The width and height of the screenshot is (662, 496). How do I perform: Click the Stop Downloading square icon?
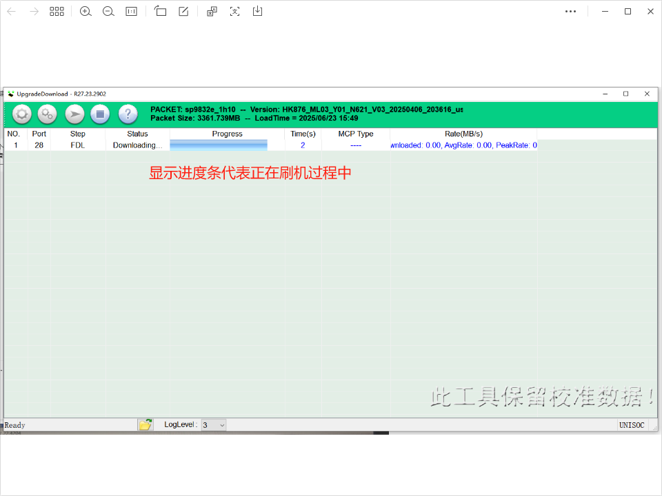[100, 114]
